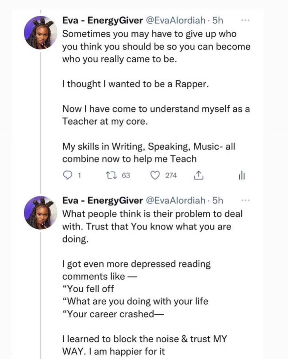Click display name above 'What people think' tweet
The image size is (288, 359).
point(102,201)
